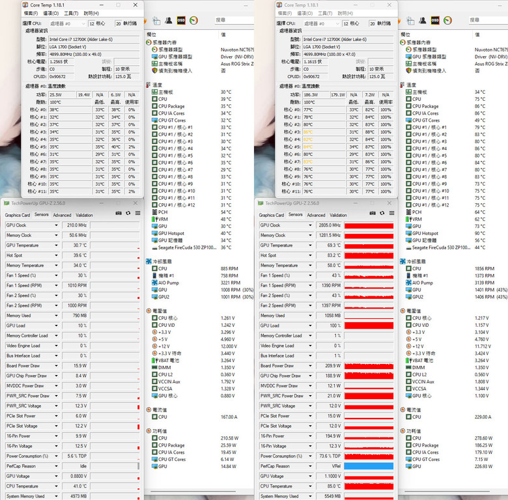Open the Hot Spot dropdown beside 83.2 °C
Viewport: 508px width, 500px height.
point(311,255)
